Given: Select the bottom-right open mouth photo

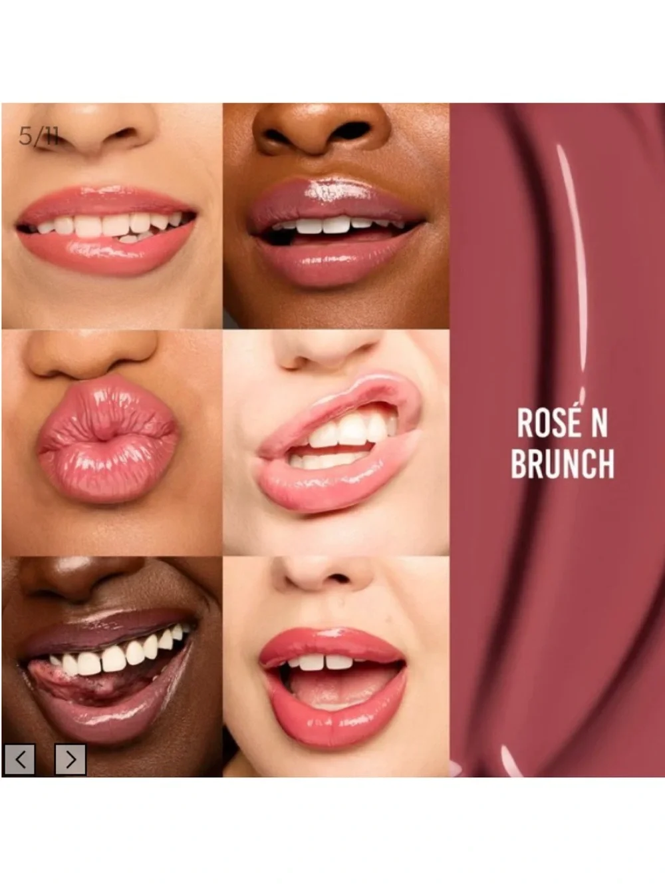Looking at the screenshot, I should click(336, 667).
